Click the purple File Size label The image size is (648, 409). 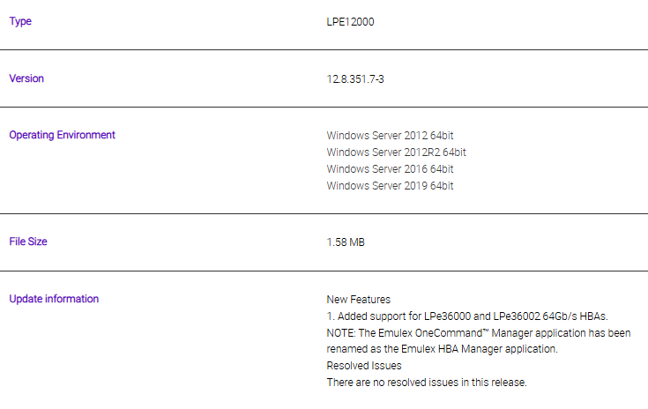[x=28, y=242]
